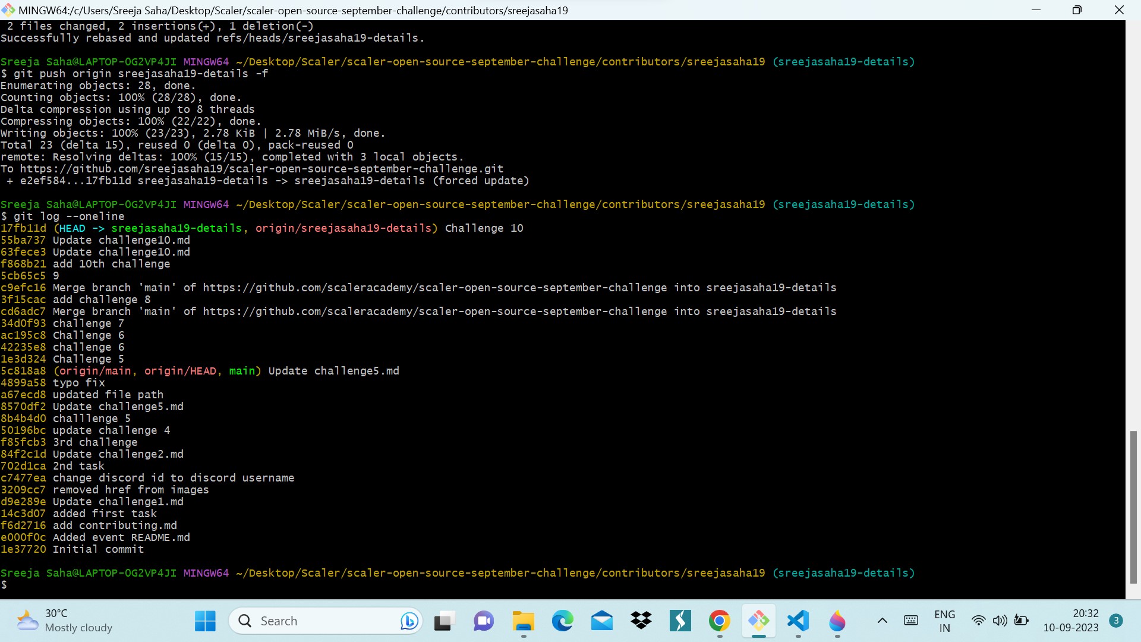The width and height of the screenshot is (1141, 642).
Task: Open ENG IN language switcher
Action: pyautogui.click(x=944, y=621)
